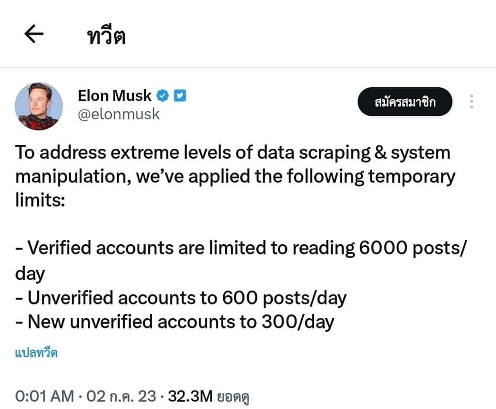Click the 'To address extreme levels' paragraph
The width and height of the screenshot is (496, 409).
[235, 176]
